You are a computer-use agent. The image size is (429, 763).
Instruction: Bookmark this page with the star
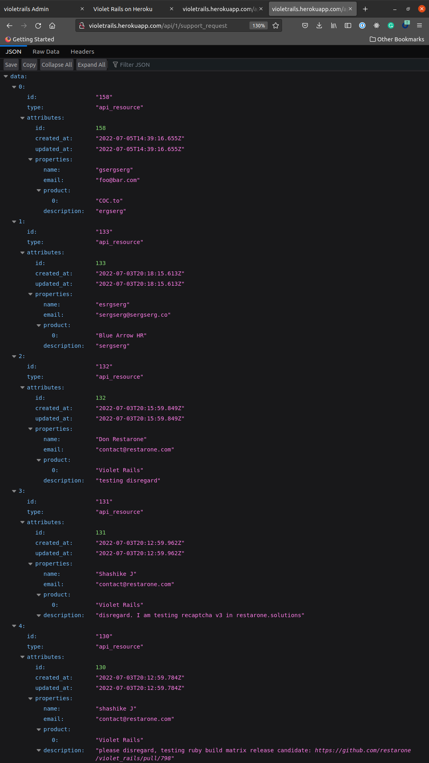point(275,25)
